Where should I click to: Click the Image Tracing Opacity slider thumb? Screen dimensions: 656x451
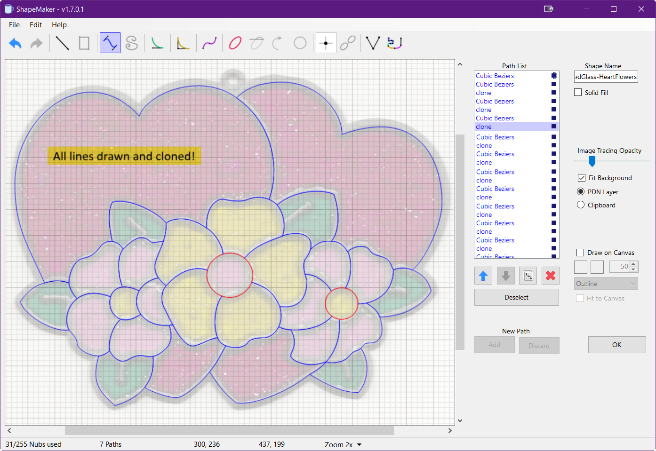592,161
